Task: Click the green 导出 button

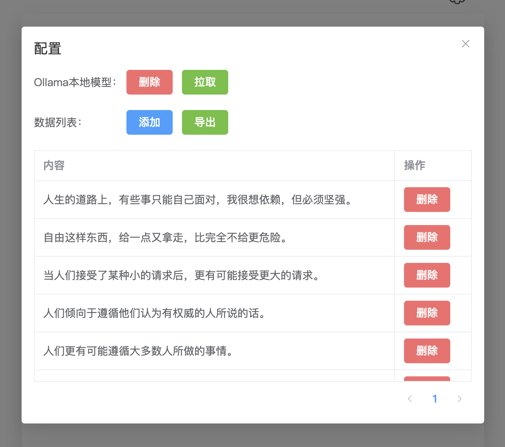Action: (205, 122)
